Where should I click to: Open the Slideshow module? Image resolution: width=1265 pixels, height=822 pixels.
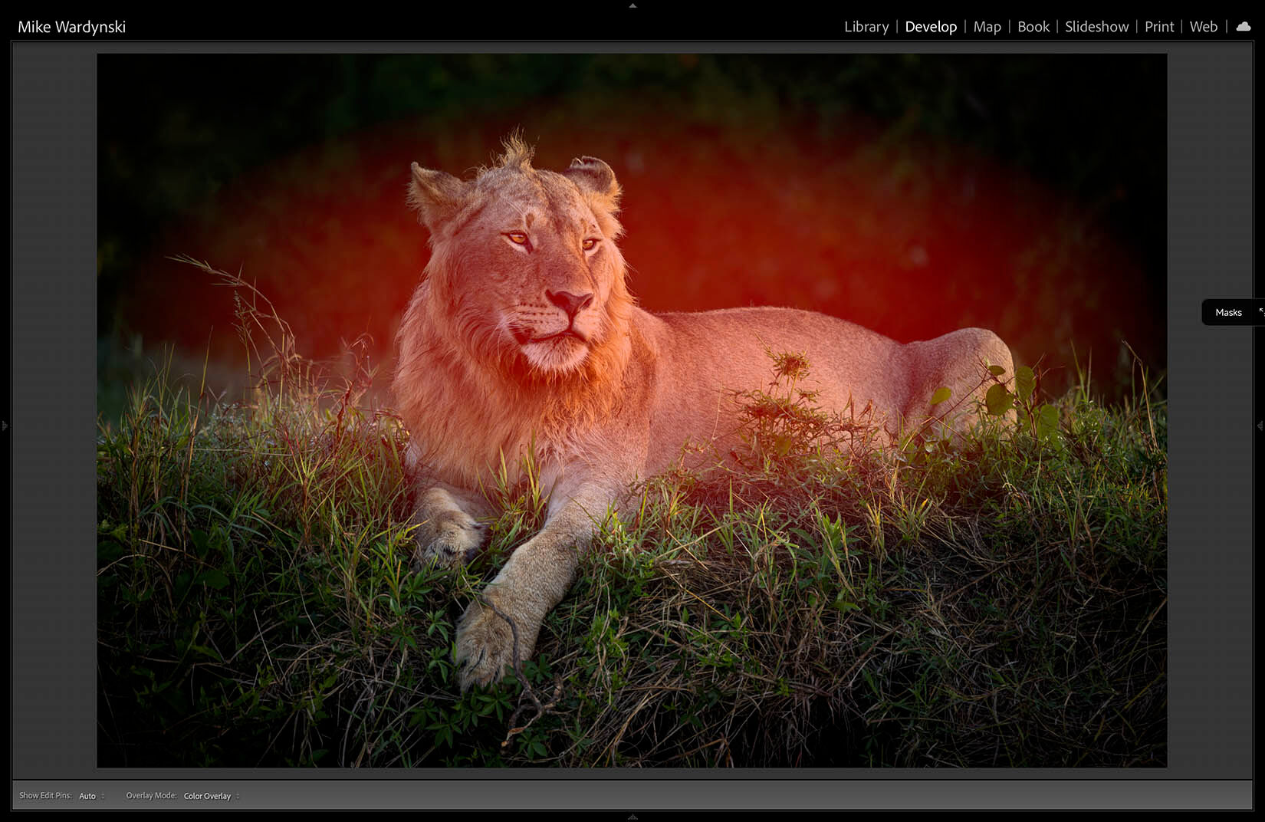[x=1096, y=27]
